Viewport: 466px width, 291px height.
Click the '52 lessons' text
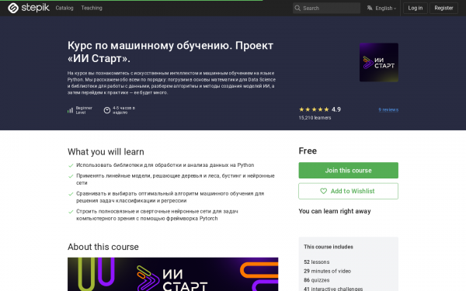(x=317, y=262)
